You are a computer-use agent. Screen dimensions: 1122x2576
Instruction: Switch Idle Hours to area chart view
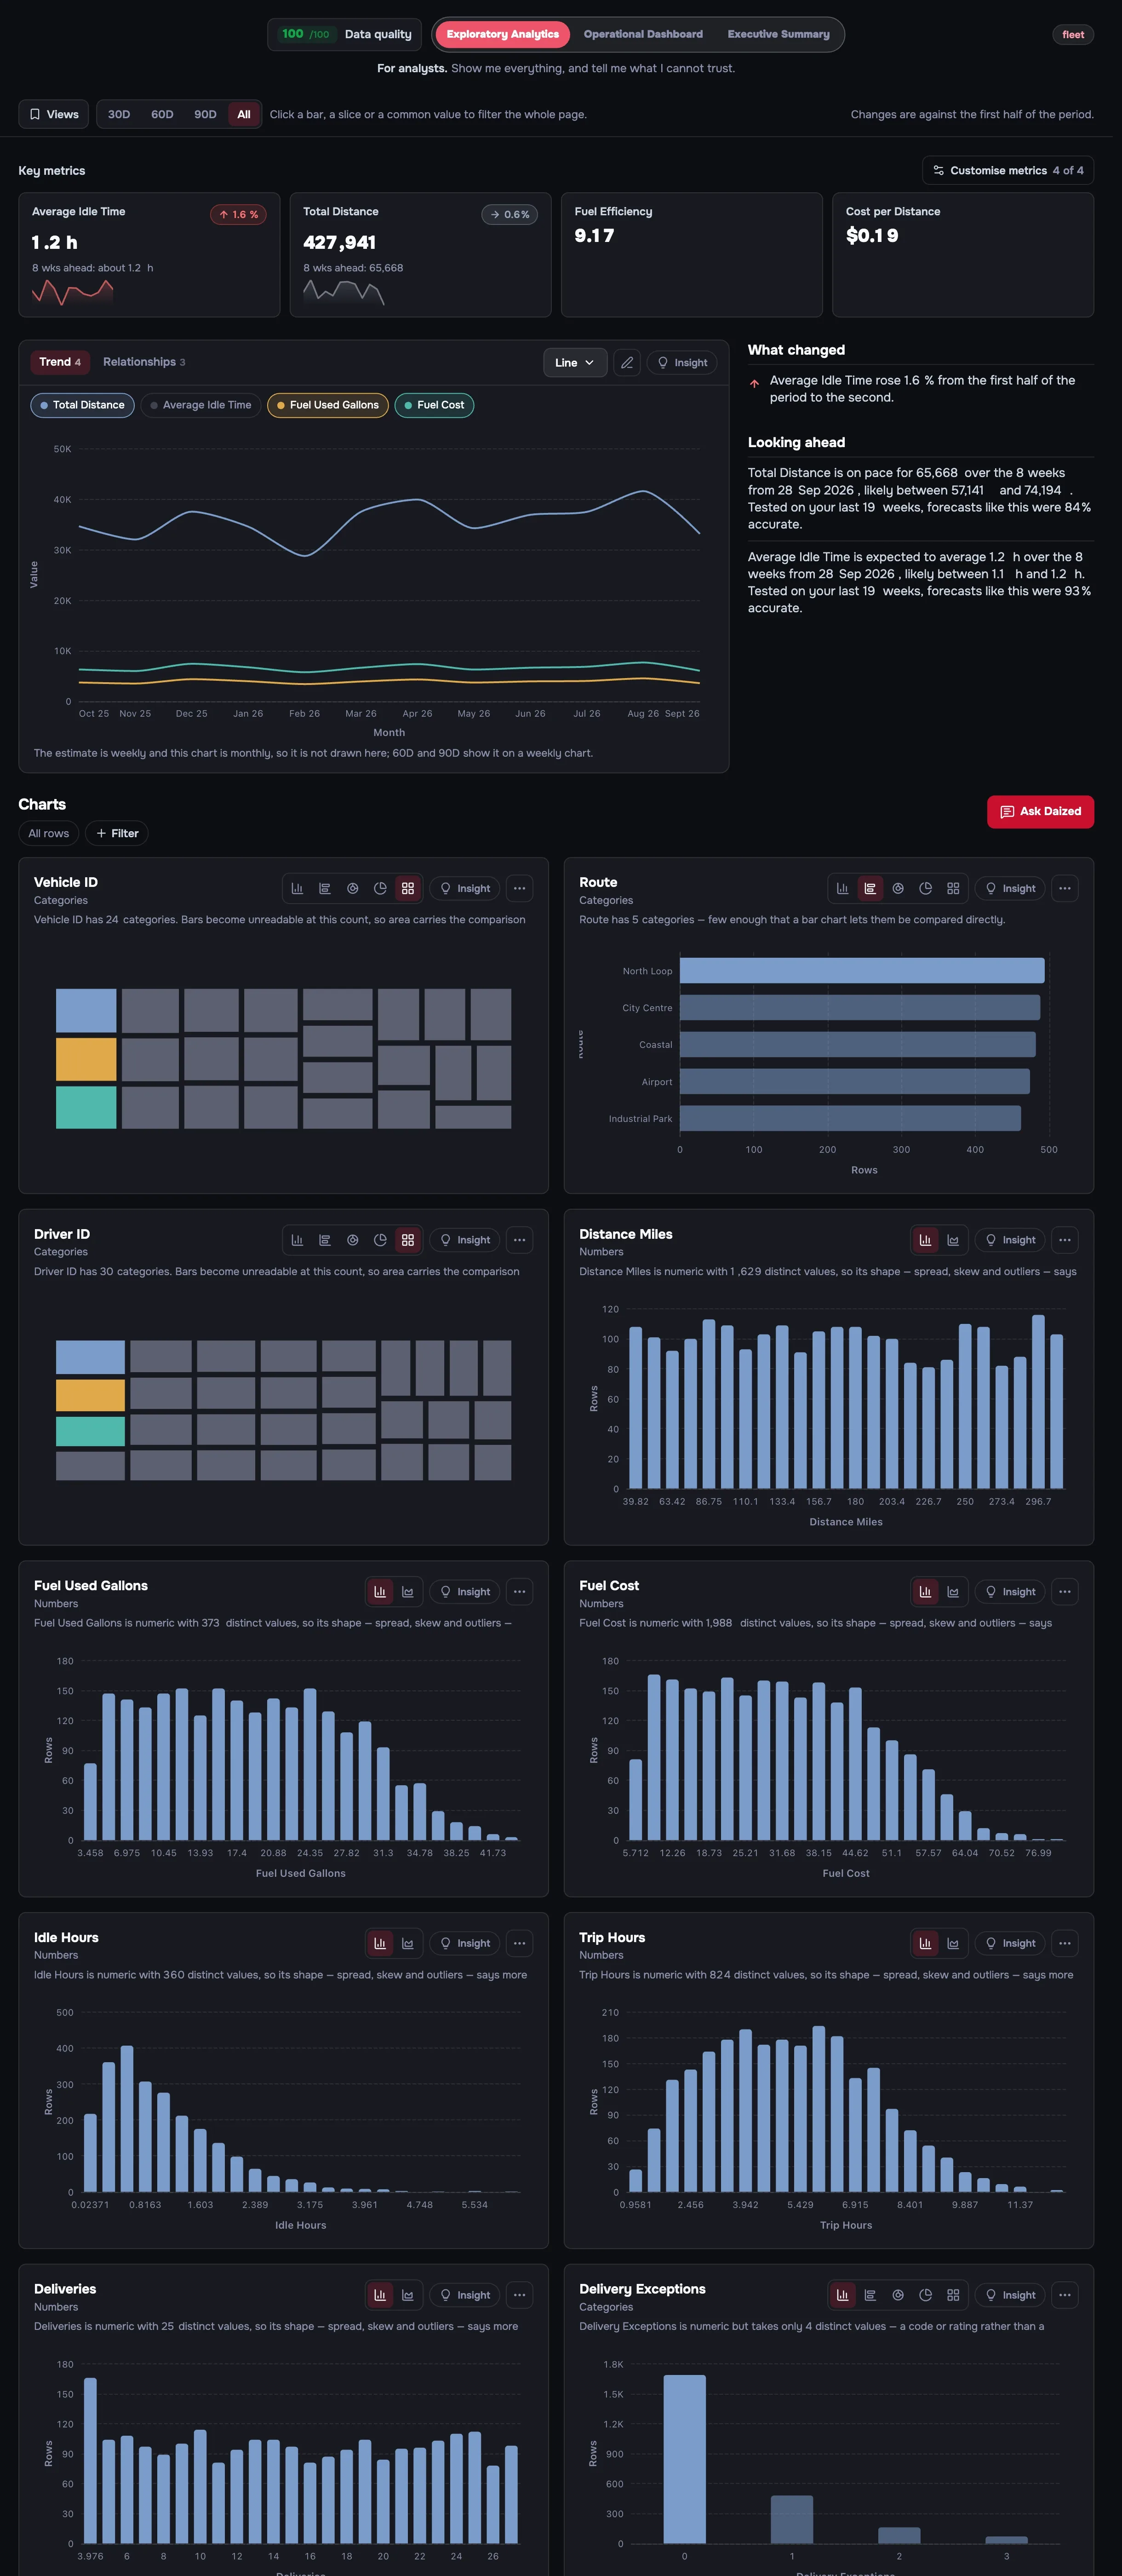(408, 1943)
